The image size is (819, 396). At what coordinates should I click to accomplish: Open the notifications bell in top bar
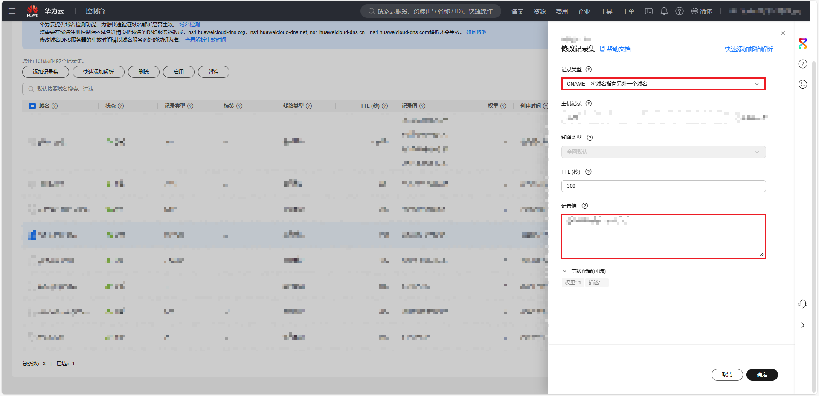[664, 11]
